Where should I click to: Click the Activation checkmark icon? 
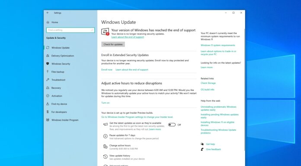coord(48,96)
